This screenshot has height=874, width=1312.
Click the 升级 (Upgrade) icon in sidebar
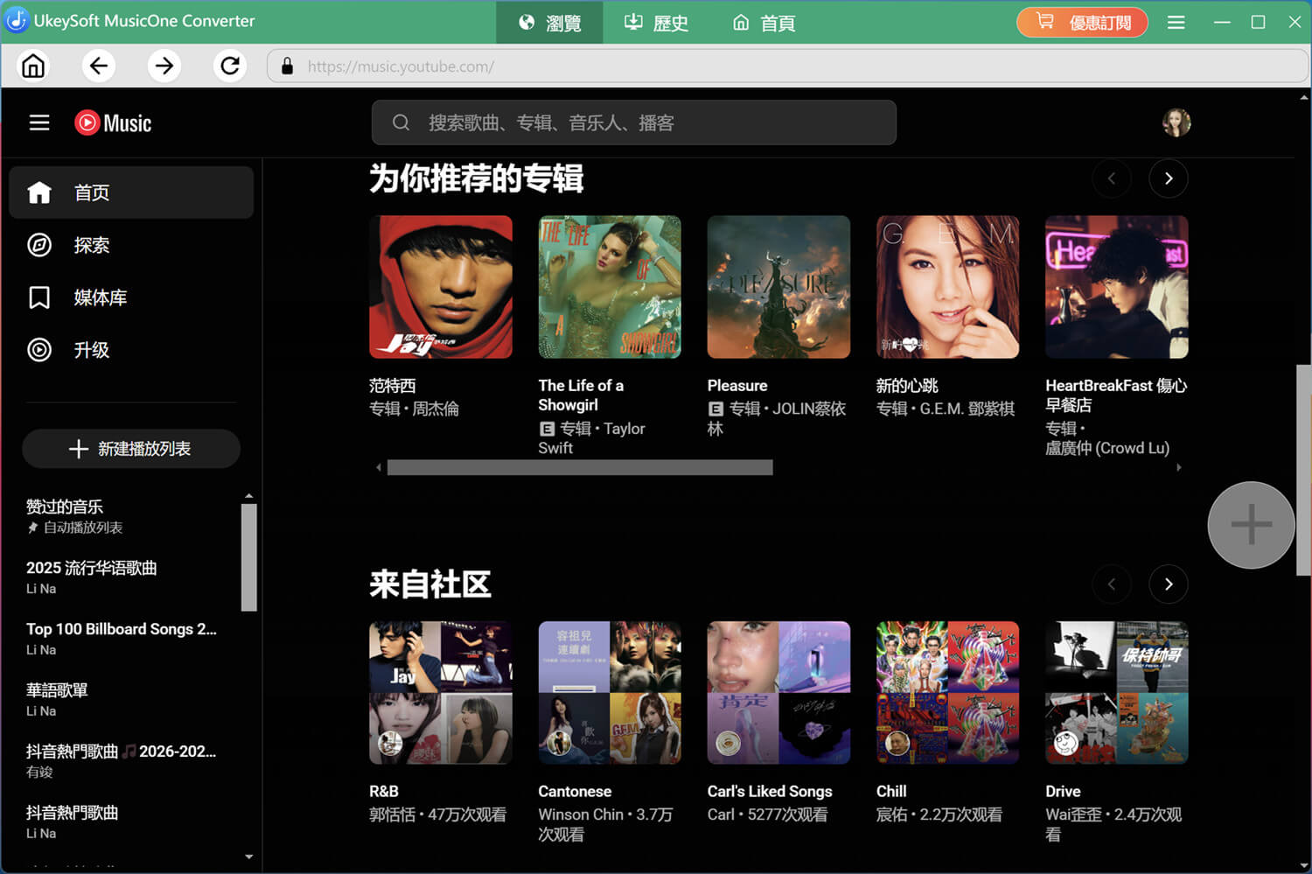39,350
